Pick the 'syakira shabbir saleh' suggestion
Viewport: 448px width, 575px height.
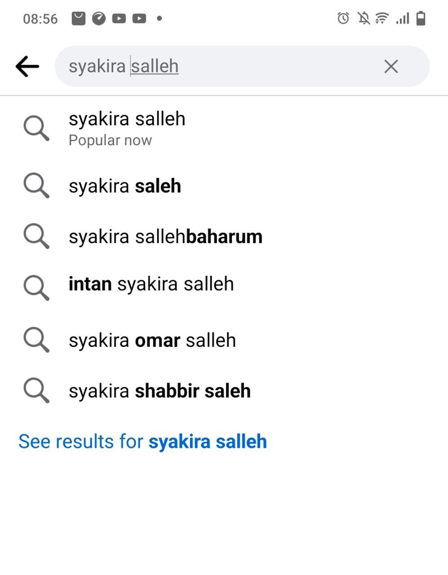(x=160, y=391)
